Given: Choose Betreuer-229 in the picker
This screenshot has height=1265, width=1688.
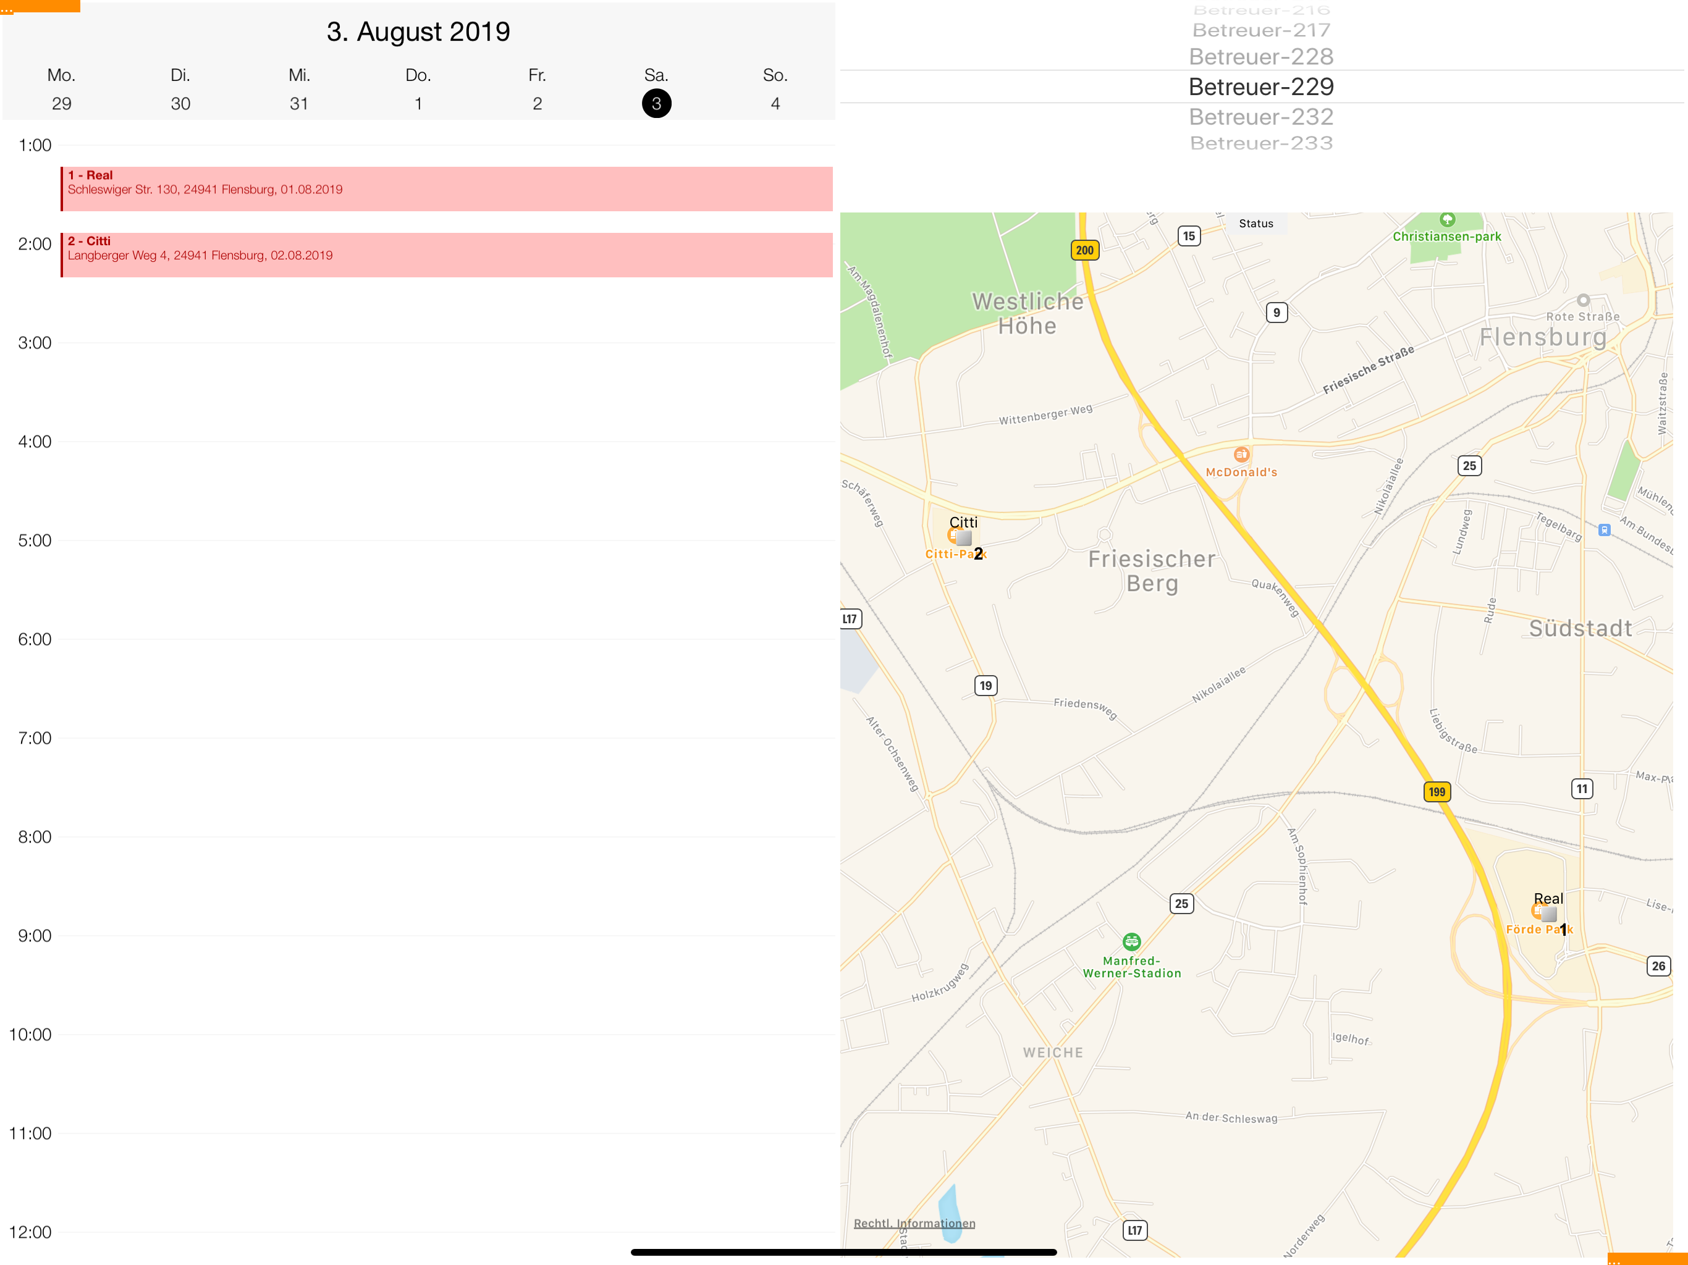Looking at the screenshot, I should click(x=1262, y=86).
